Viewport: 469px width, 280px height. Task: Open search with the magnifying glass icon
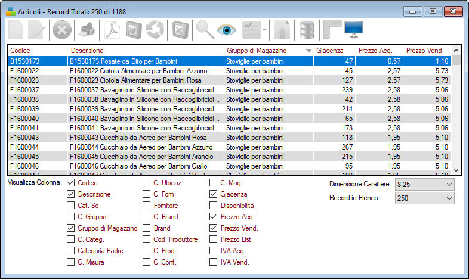point(205,29)
